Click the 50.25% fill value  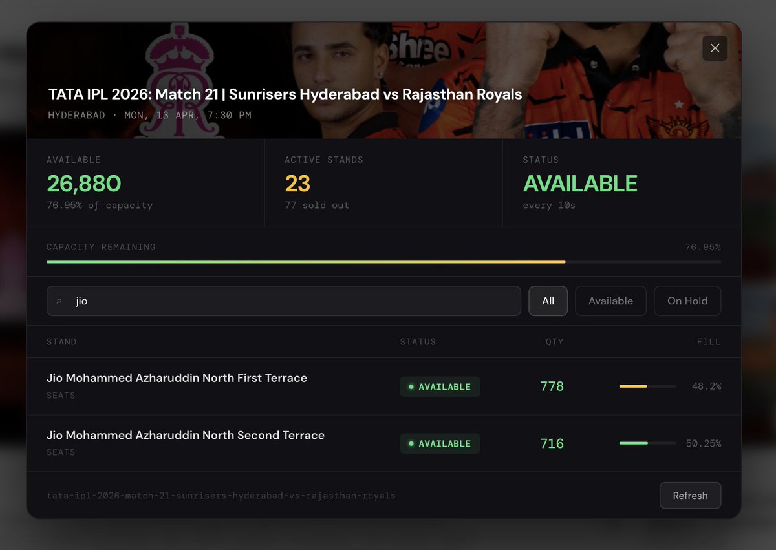pyautogui.click(x=704, y=443)
